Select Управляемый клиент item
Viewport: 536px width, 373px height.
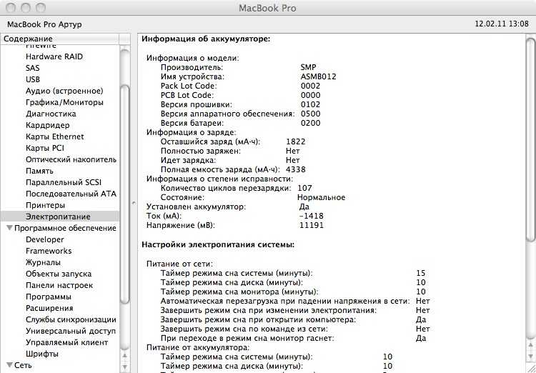pyautogui.click(x=66, y=342)
